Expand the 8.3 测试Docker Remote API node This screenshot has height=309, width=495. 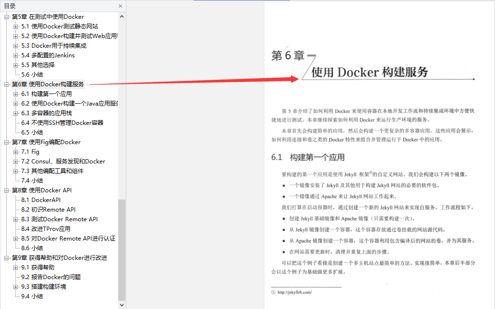click(x=15, y=219)
